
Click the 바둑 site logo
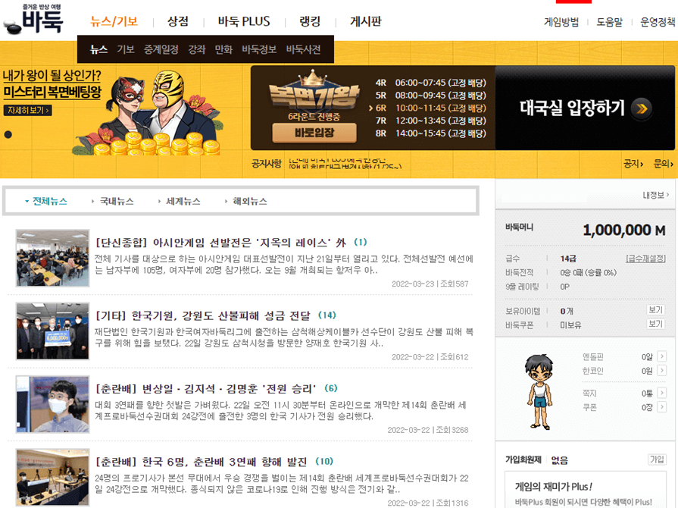[33, 19]
